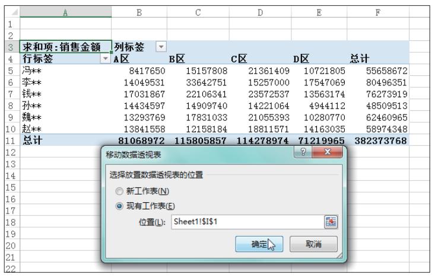Click the cell with value 14909740
435x277 pixels.
198,106
